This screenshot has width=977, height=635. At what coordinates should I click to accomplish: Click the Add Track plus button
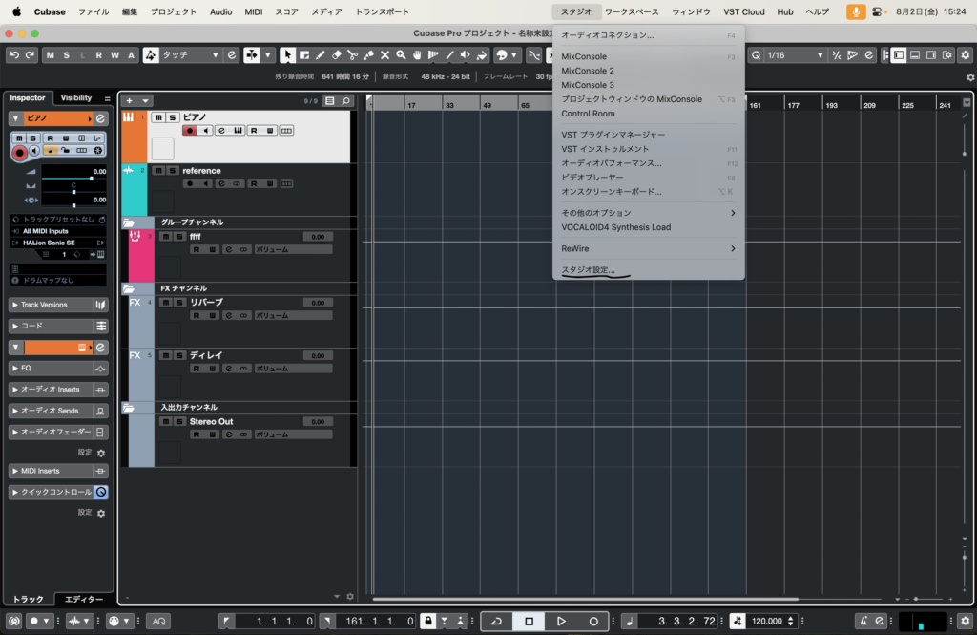pyautogui.click(x=130, y=100)
